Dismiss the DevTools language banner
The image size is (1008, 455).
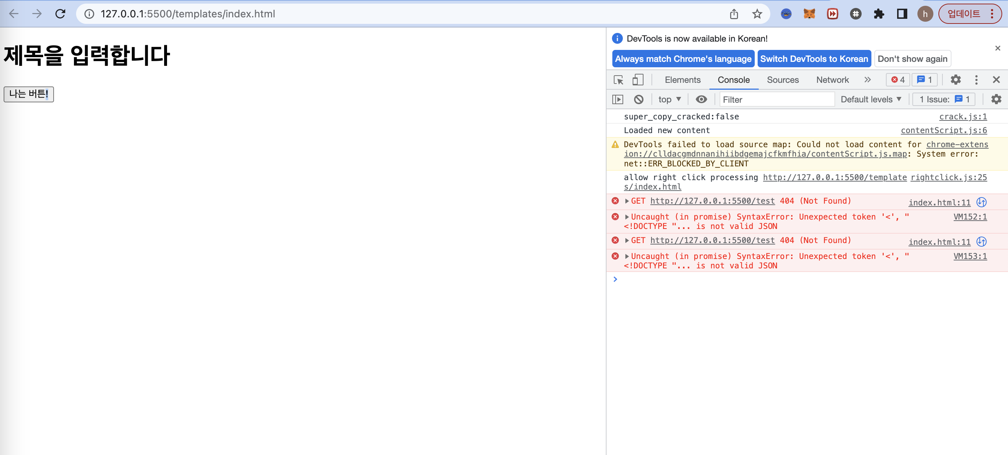click(x=997, y=48)
